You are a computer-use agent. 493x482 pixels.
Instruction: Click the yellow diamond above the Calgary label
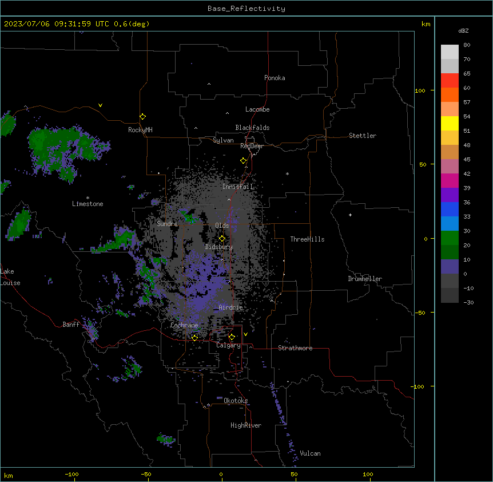point(232,337)
